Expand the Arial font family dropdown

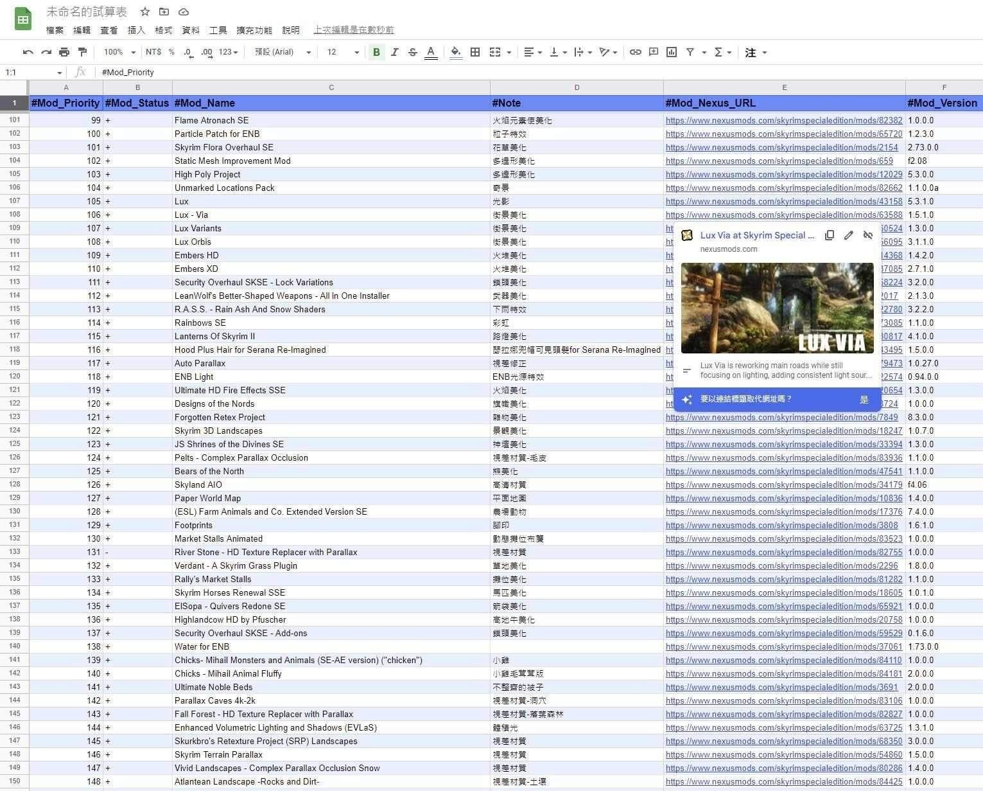(x=283, y=52)
